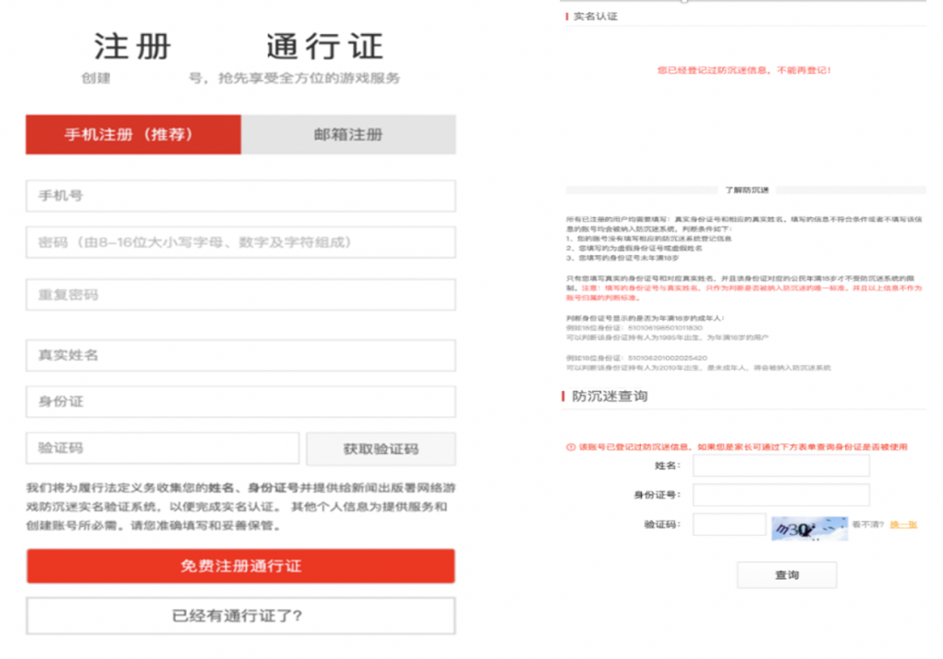Click the 重复密码 field

point(240,295)
